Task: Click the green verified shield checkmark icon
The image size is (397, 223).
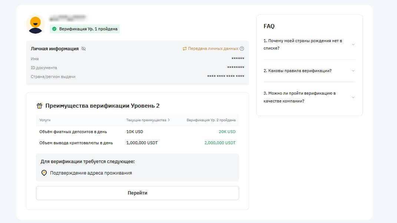Action: [x=54, y=29]
